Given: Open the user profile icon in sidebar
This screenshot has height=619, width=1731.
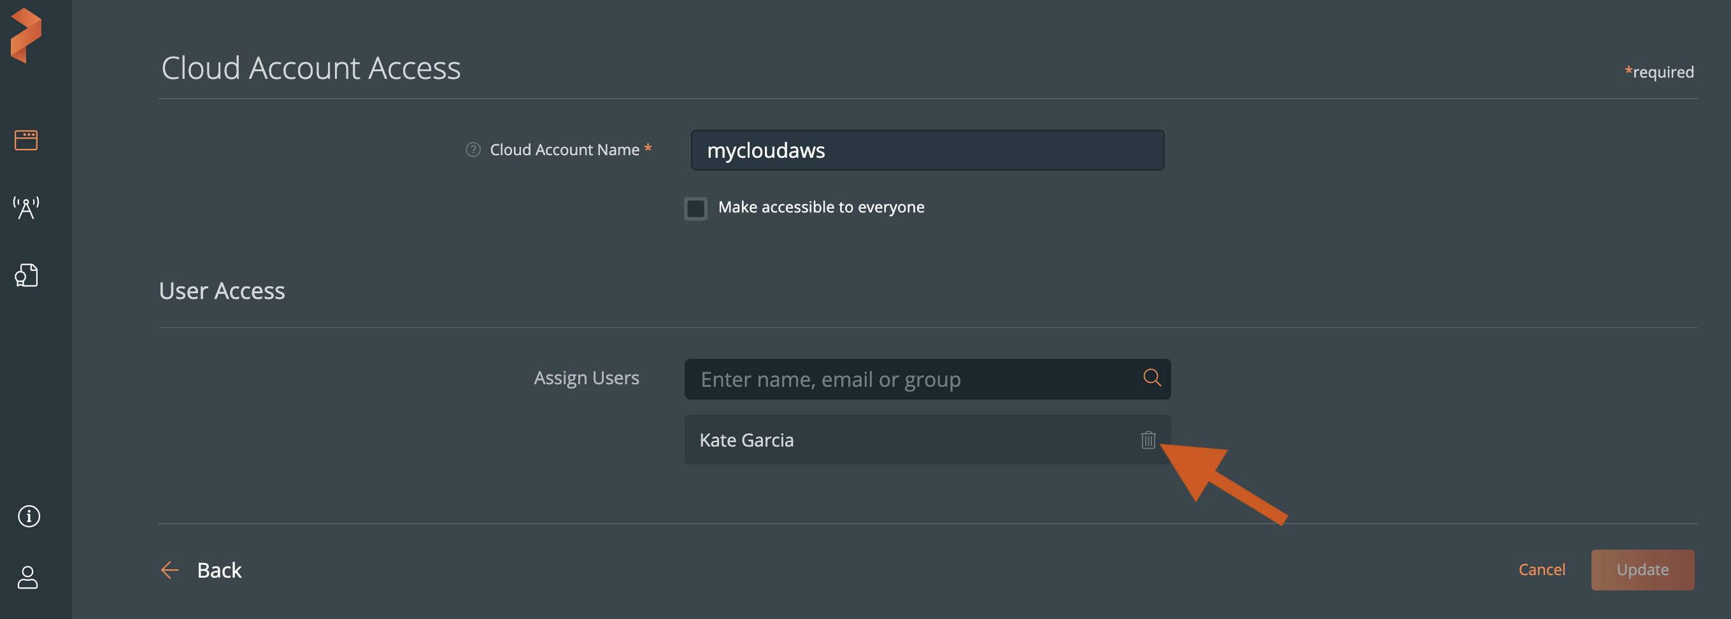Looking at the screenshot, I should [x=27, y=577].
